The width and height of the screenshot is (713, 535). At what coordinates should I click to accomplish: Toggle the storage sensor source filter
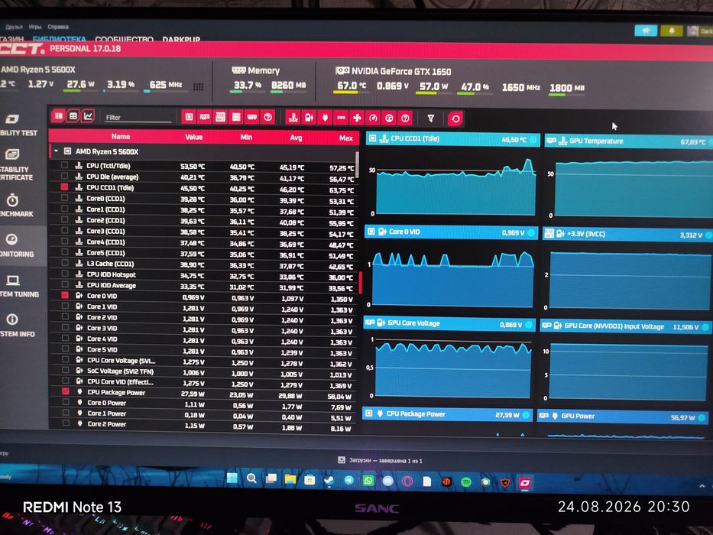[236, 118]
